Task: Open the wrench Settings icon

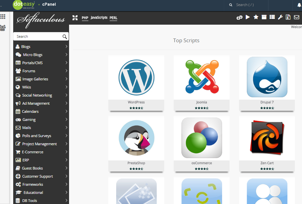Action: (280, 17)
